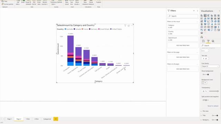The width and height of the screenshot is (221, 124).
Task: Toggle the Background section switch off
Action: tap(216, 120)
